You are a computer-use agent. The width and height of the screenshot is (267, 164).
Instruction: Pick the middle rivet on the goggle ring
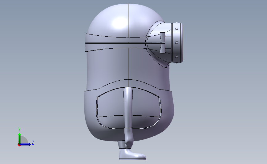pyautogui.click(x=177, y=43)
